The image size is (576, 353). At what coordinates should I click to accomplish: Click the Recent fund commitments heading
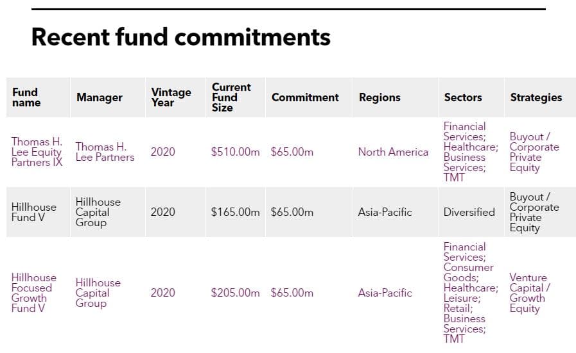(180, 37)
